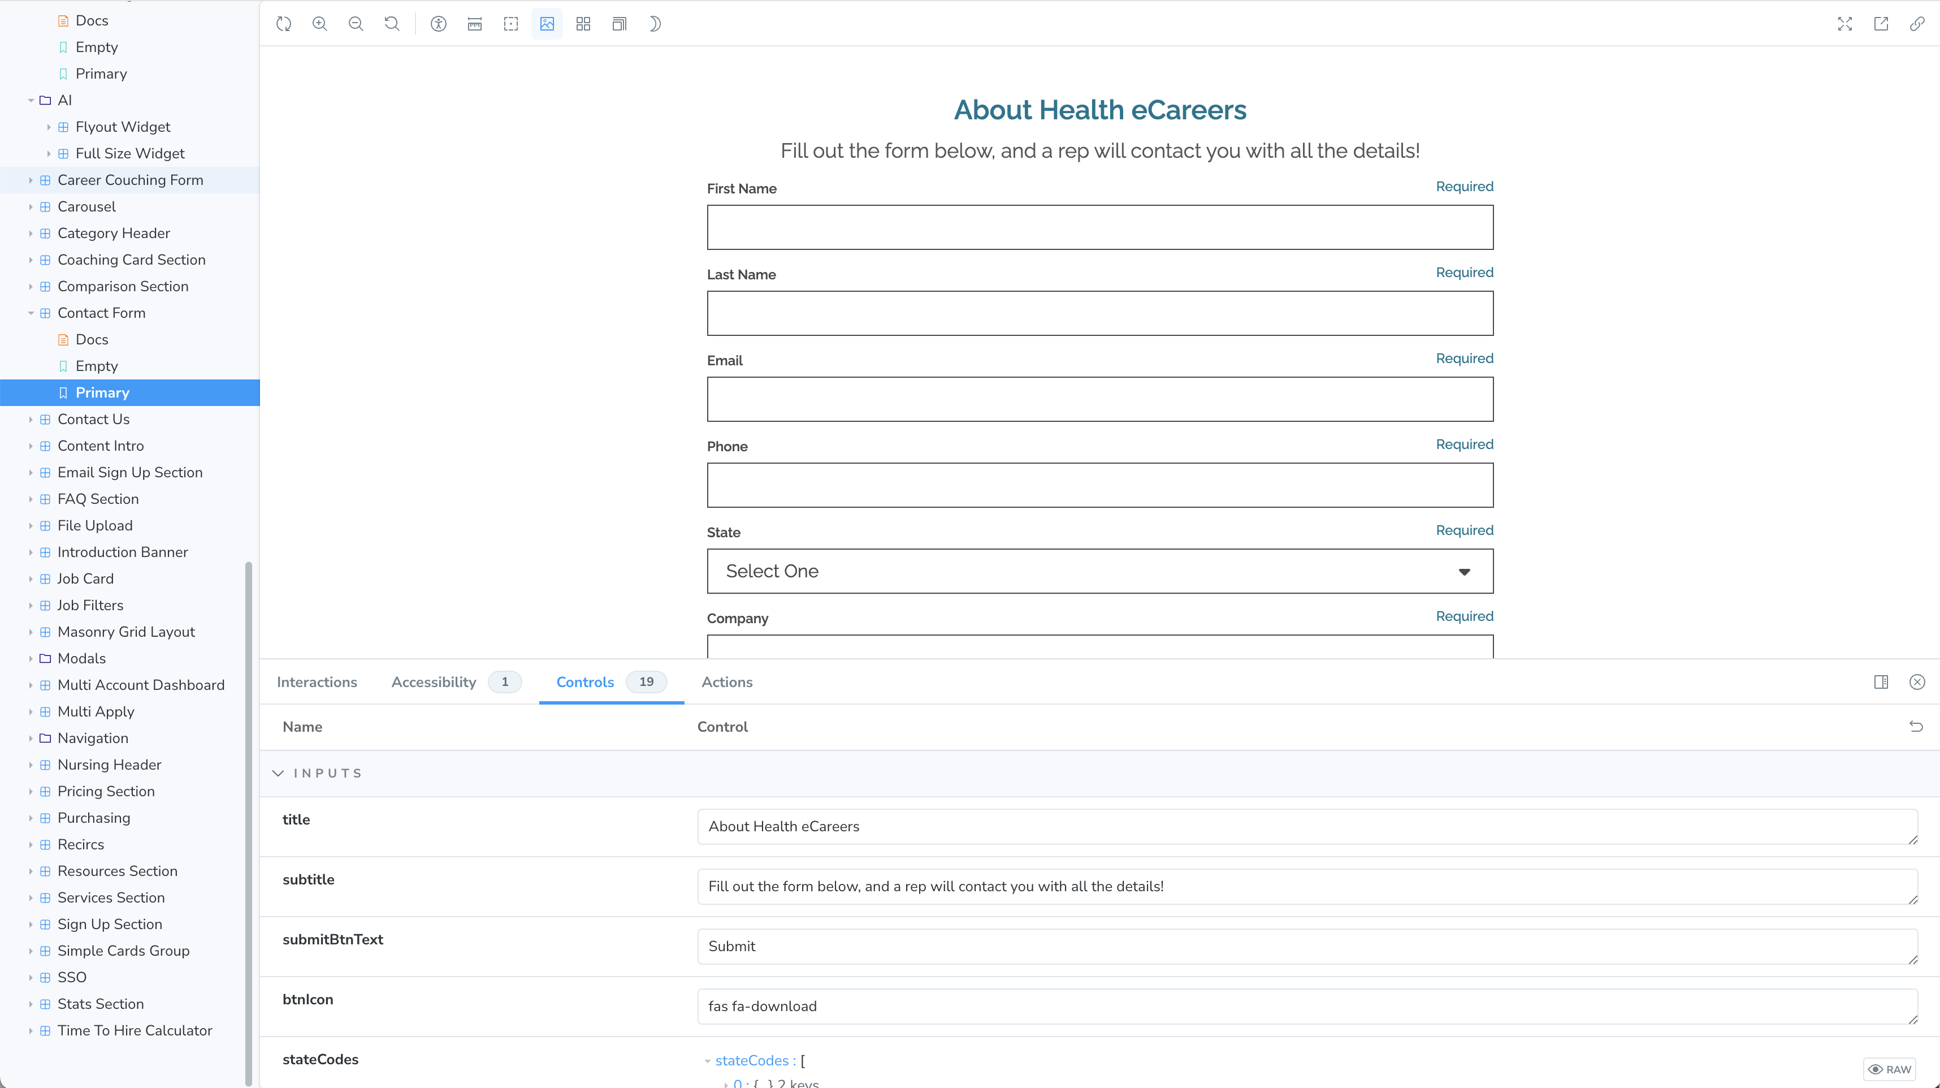Viewport: 1940px width, 1088px height.
Task: Open the Masonry Grid Layout component
Action: point(125,632)
